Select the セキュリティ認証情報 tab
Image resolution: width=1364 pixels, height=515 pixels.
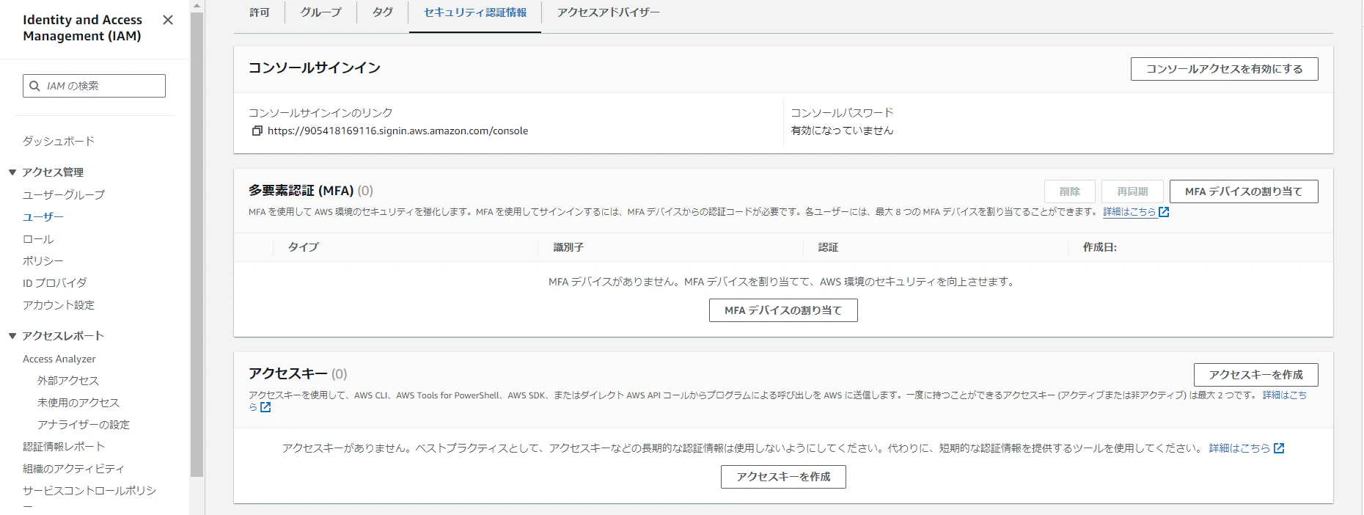(475, 12)
